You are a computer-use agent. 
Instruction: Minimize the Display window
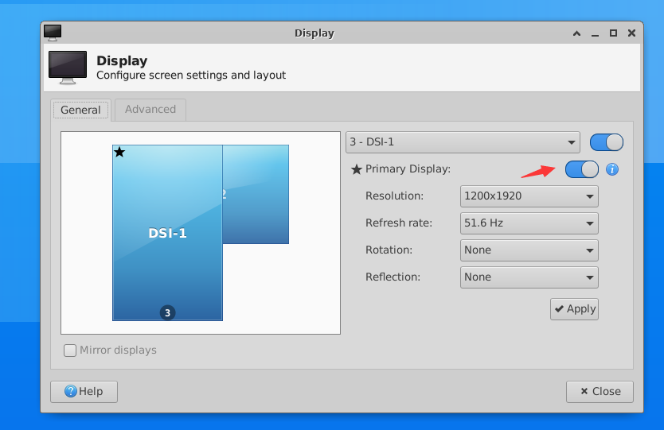(595, 33)
